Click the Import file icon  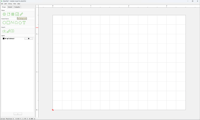(x=4, y=31)
